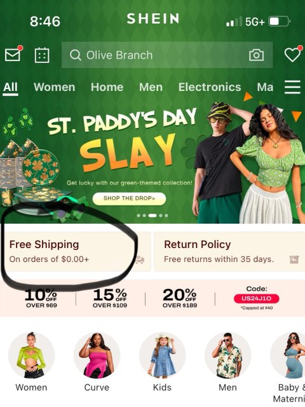Viewport: 305px width, 407px height.
Task: Tap the magnifier search icon
Action: tap(76, 55)
